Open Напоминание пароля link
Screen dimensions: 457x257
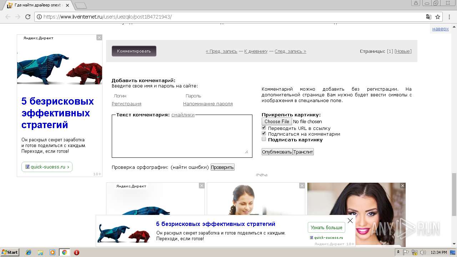(208, 104)
